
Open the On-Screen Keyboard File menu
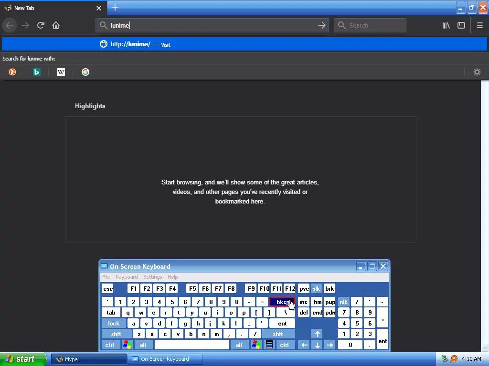click(x=106, y=277)
